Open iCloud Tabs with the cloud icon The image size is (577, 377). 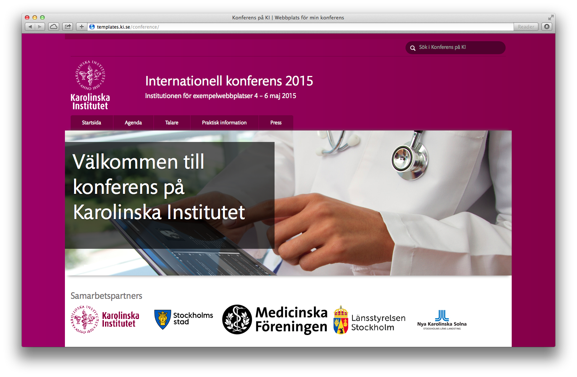[x=54, y=27]
